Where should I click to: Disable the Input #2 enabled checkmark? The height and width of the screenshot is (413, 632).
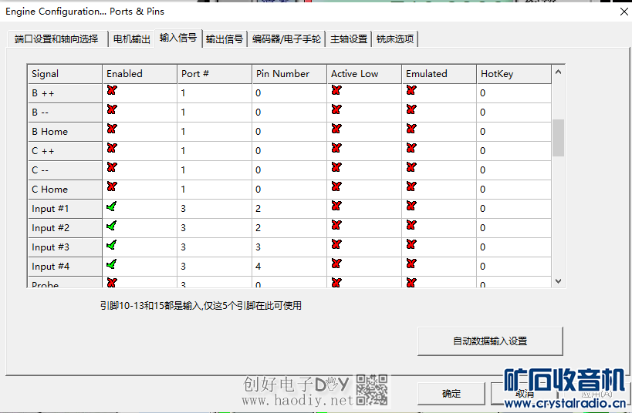[x=112, y=226]
